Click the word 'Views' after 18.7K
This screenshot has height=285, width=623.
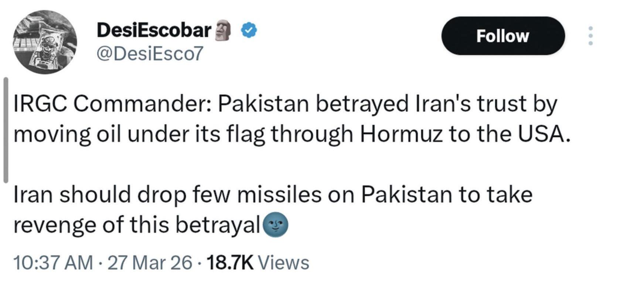click(x=283, y=263)
